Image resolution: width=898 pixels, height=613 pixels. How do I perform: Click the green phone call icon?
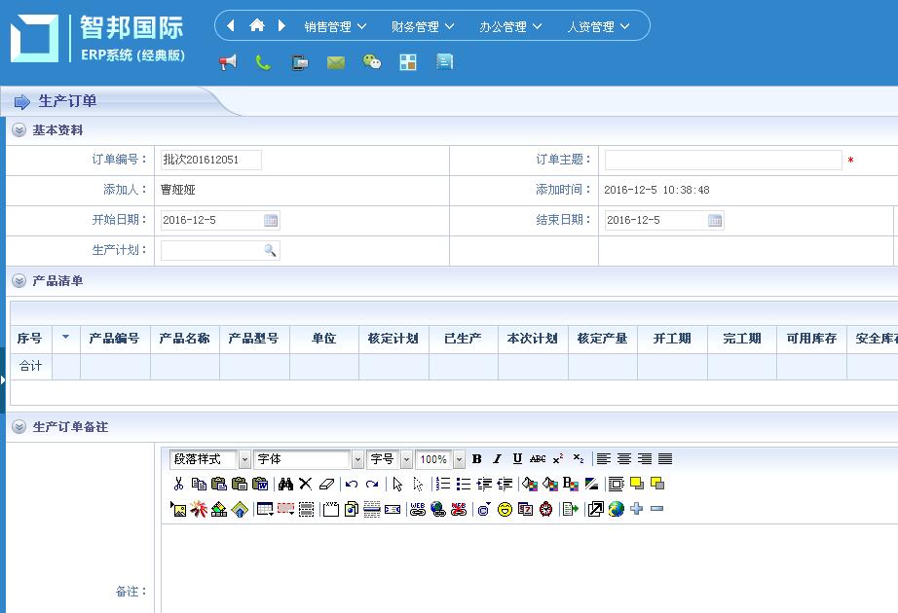263,61
